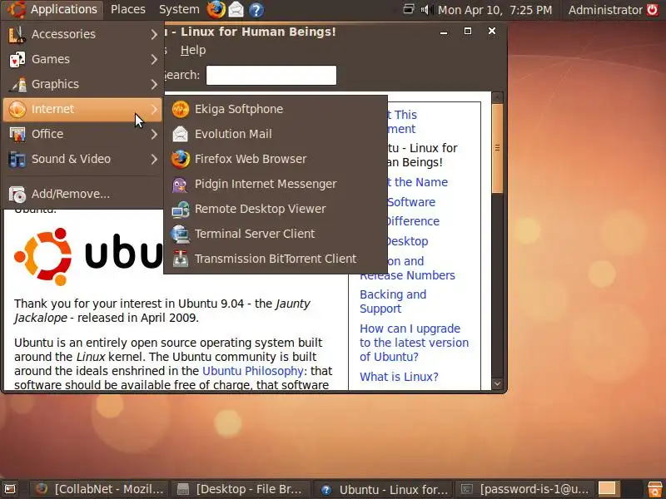Click the Remote Desktop Viewer icon
This screenshot has width=666, height=499.
[181, 210]
